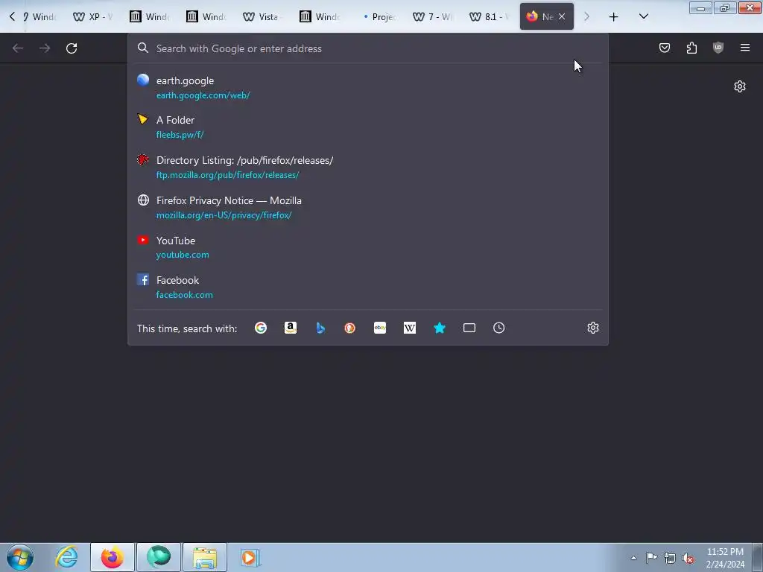Open Windows Media Player in the taskbar
Screen dimensions: 763x572
250,557
